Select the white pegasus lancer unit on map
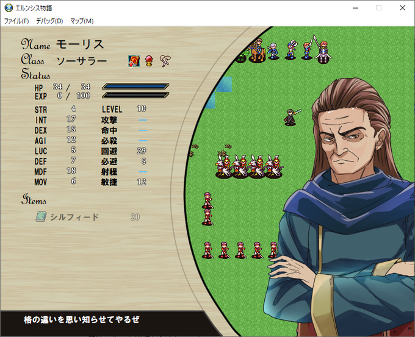 coord(323,50)
